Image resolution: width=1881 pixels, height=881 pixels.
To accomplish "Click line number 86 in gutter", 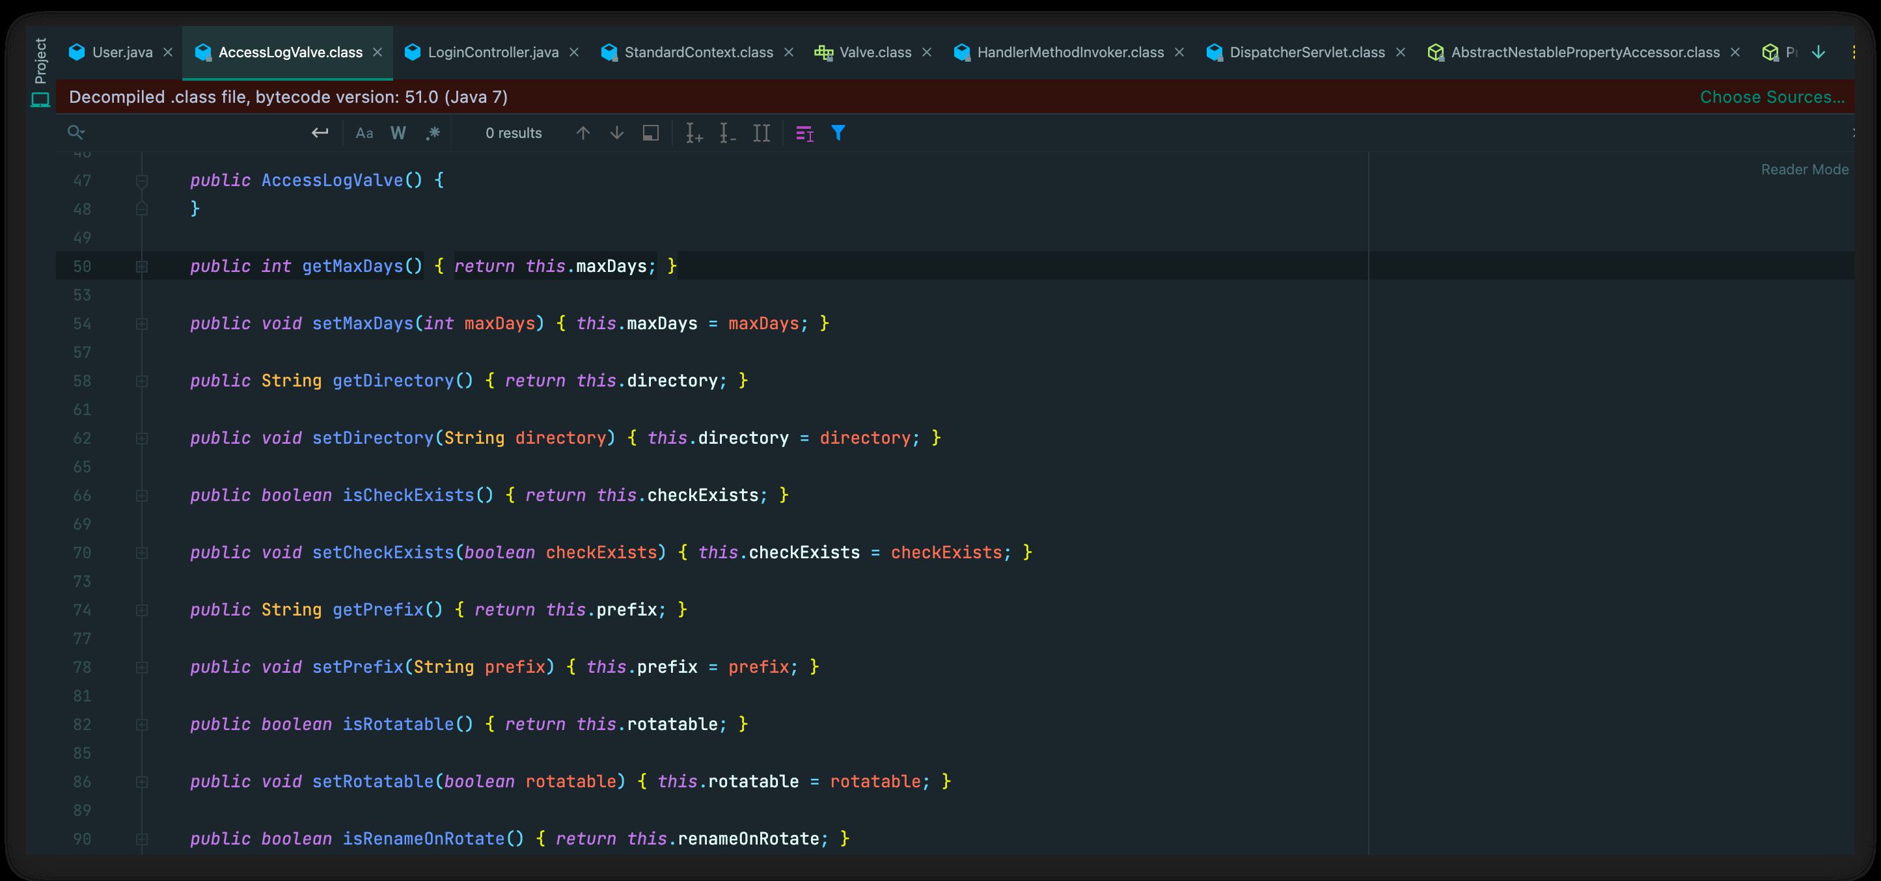I will coord(82,781).
